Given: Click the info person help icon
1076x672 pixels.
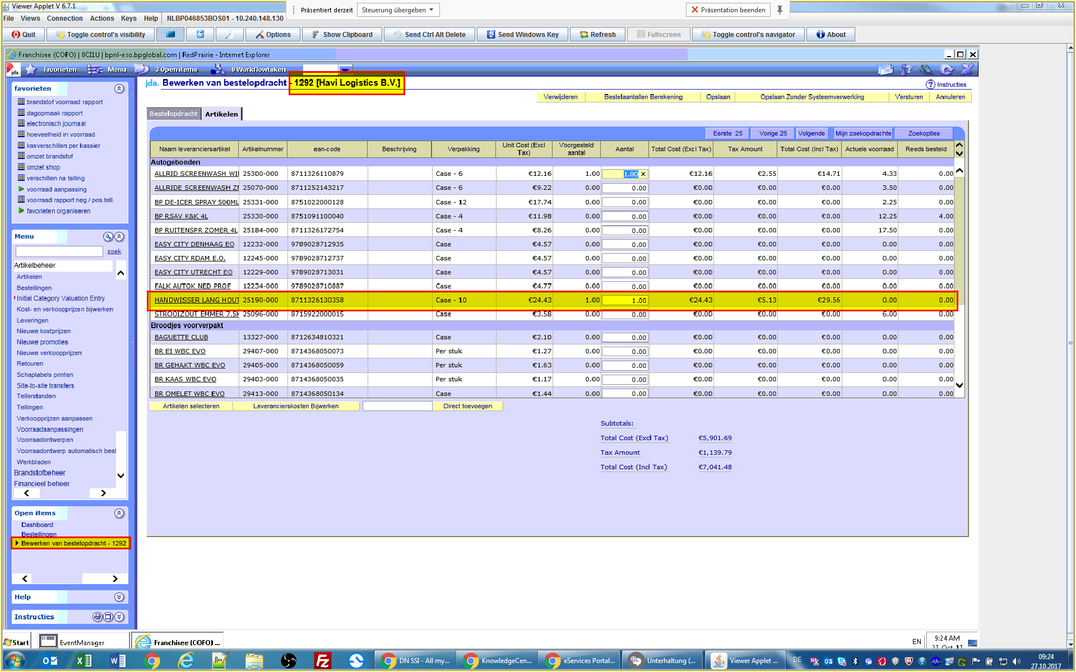Looking at the screenshot, I should click(906, 69).
